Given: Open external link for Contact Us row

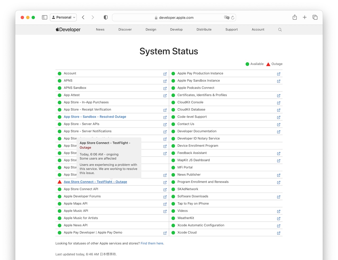Looking at the screenshot, I should click(x=279, y=125).
